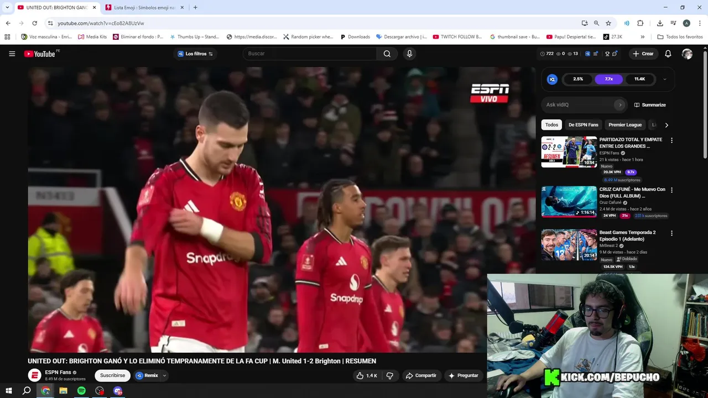
Task: Open the vidIQ trophy icon
Action: (607, 54)
